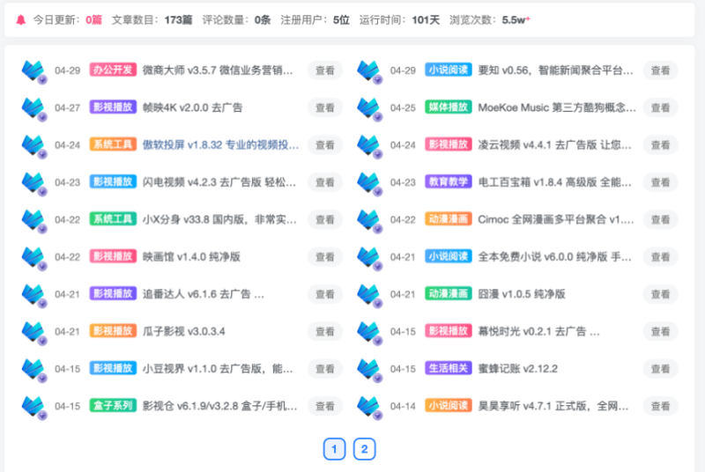Open article 帧映4K v2.0.0 去广告
Image resolution: width=705 pixels, height=472 pixels.
192,107
